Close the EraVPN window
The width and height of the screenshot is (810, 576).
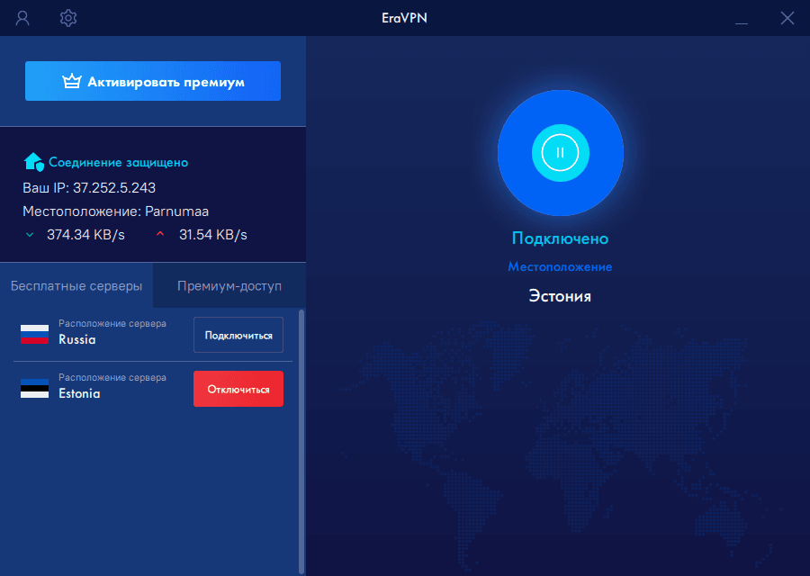(787, 18)
